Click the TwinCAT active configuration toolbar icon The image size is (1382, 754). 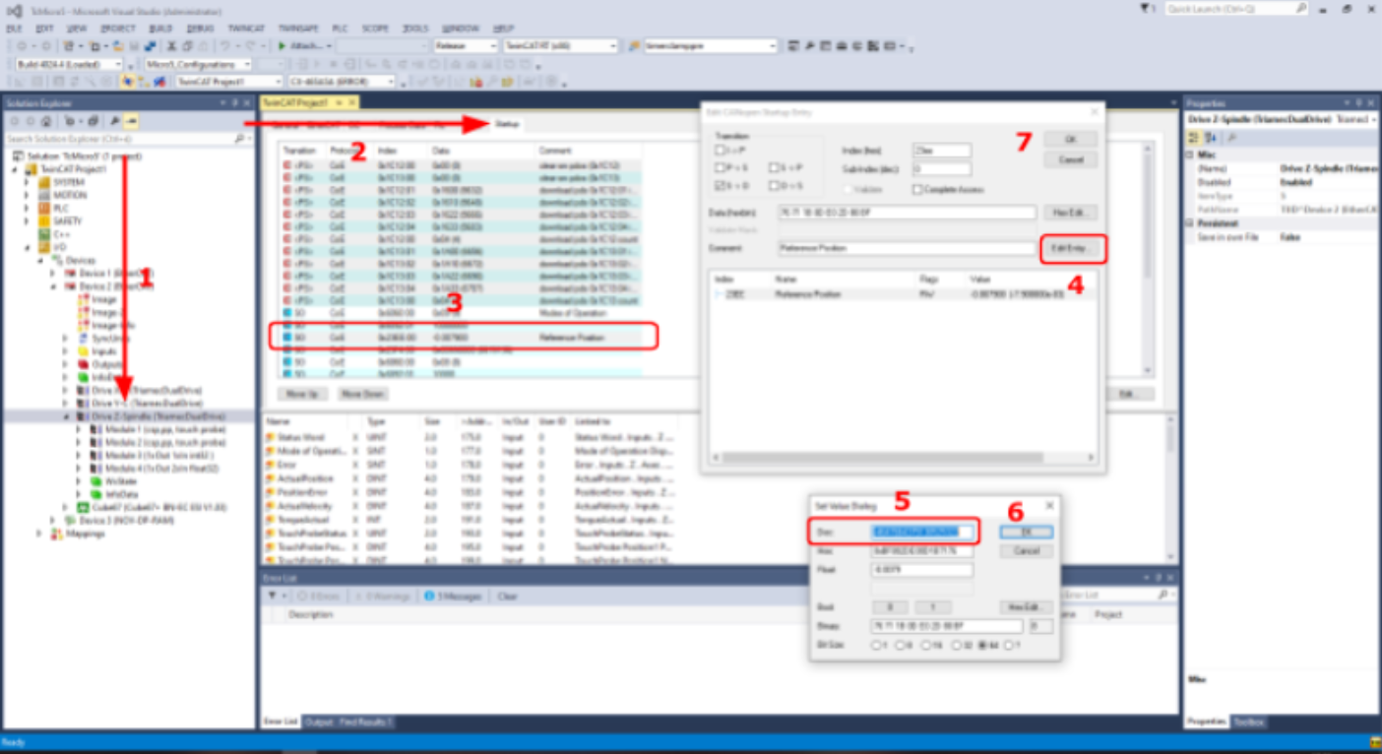click(129, 82)
